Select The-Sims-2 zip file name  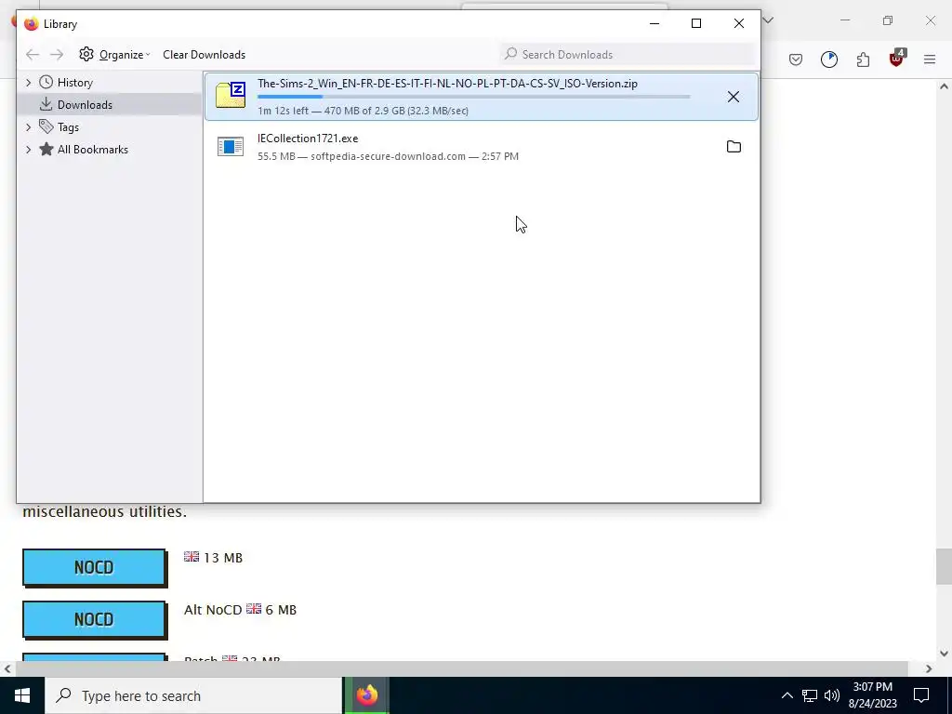[x=447, y=84]
